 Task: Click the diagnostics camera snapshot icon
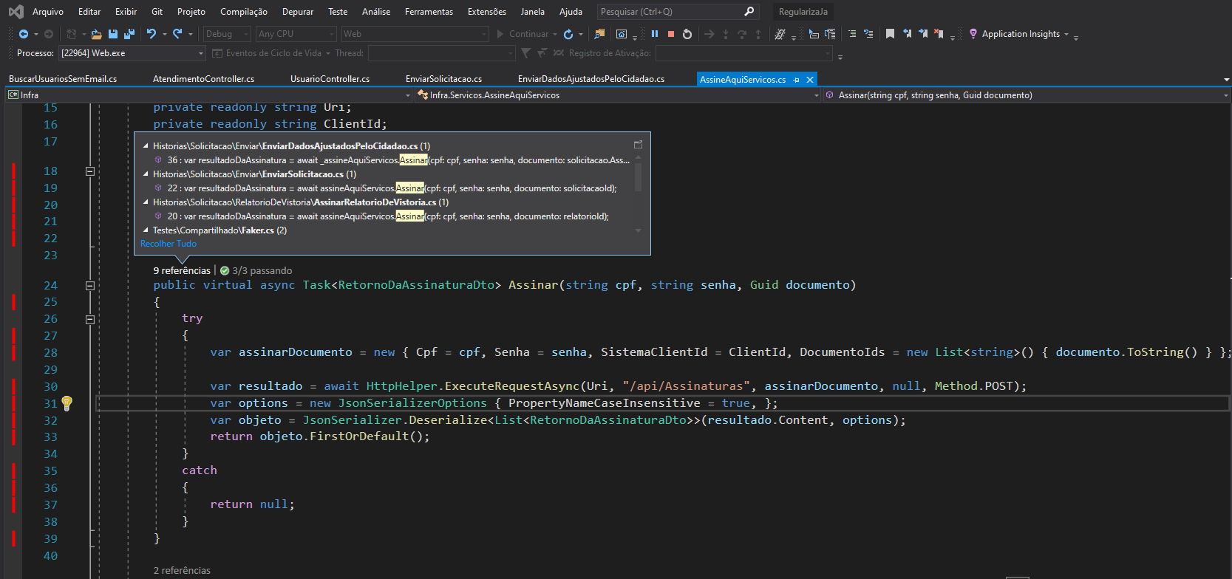coord(622,34)
